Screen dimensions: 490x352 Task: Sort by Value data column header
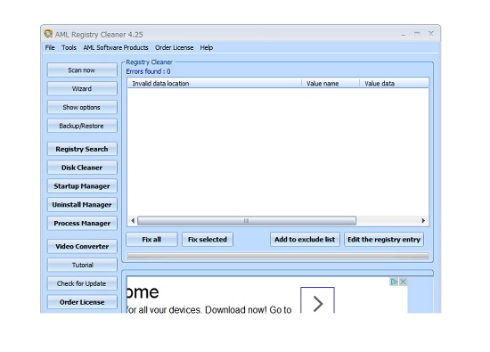tap(394, 84)
